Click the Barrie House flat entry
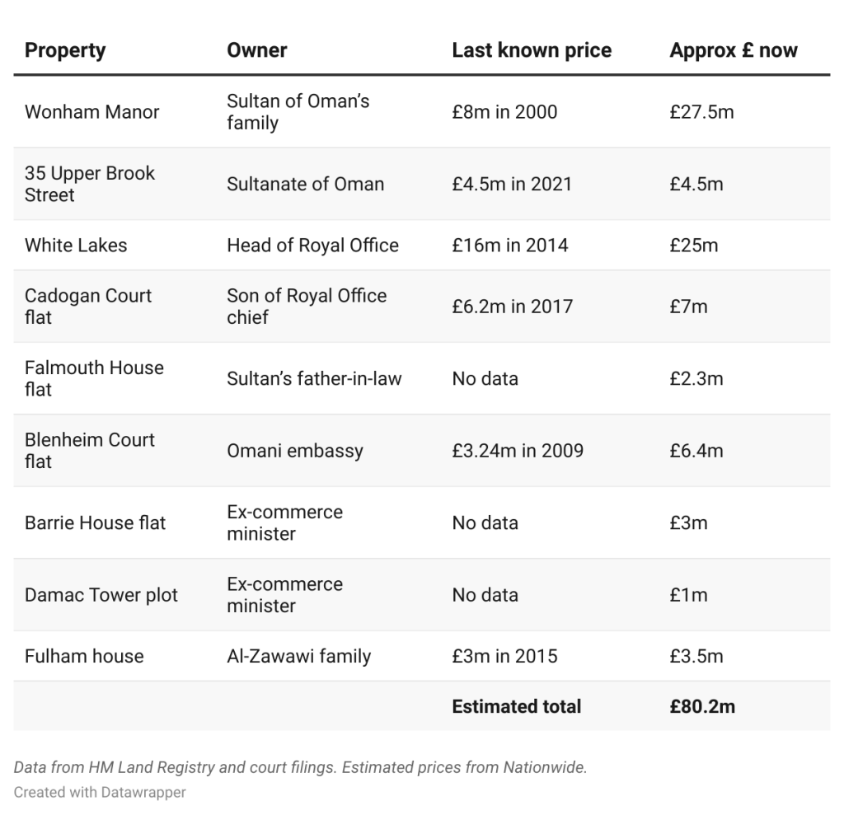This screenshot has width=844, height=815. [x=96, y=522]
